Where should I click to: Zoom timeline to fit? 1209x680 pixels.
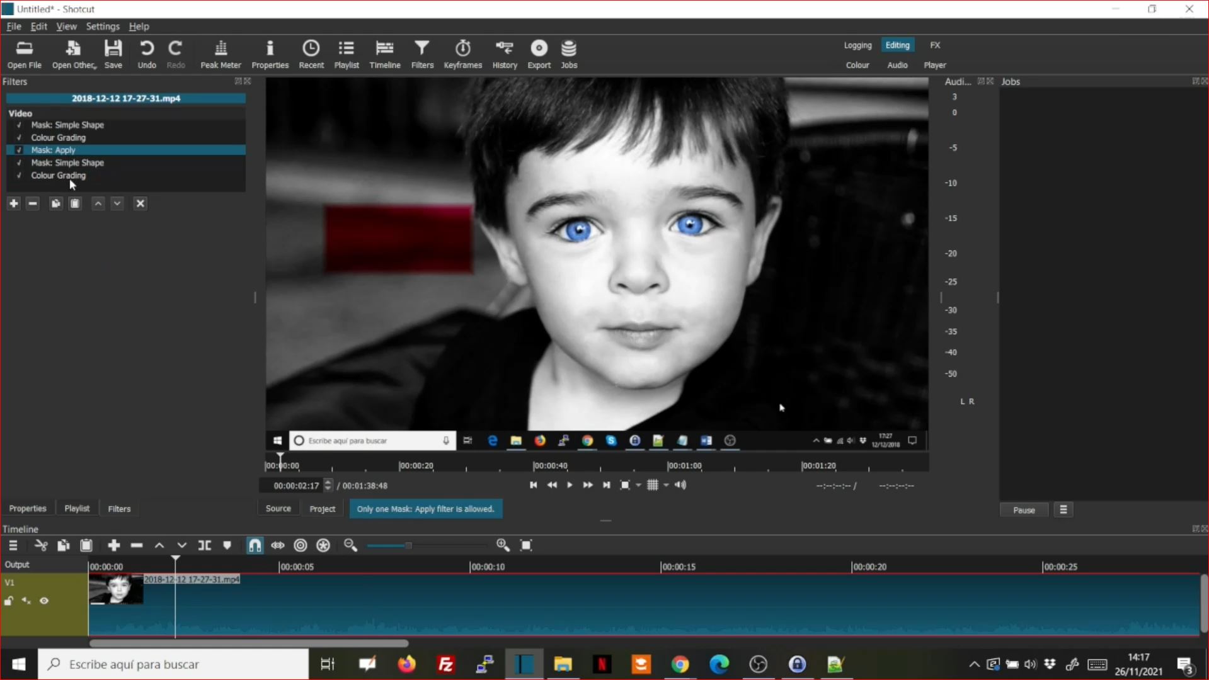pyautogui.click(x=526, y=545)
